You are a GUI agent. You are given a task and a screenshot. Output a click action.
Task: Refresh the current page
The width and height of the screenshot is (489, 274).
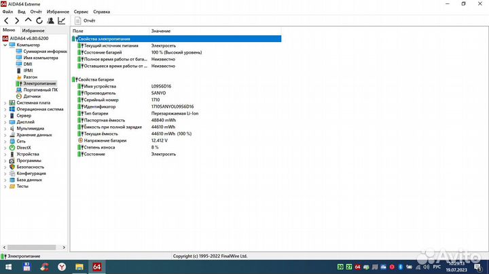[39, 21]
